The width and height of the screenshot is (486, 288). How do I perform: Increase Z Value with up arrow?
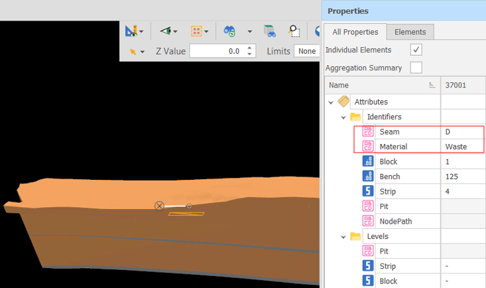pos(249,48)
